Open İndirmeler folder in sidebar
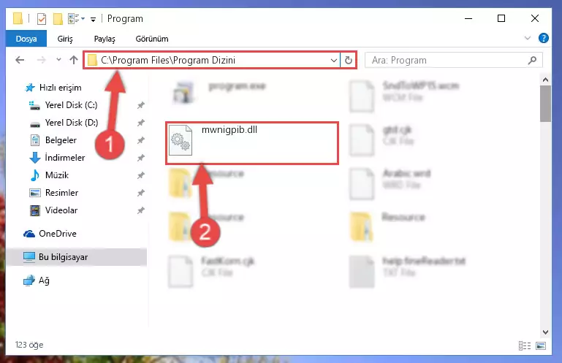562x363 pixels. tap(57, 158)
